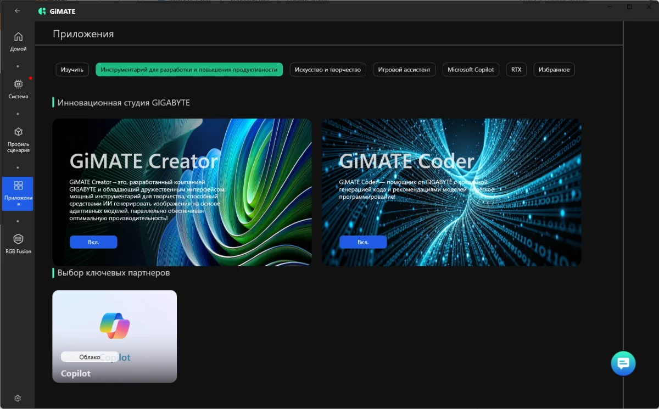Switch to Игровой ассистент tab

[405, 70]
